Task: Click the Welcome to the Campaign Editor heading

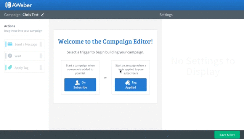Action: click(105, 42)
